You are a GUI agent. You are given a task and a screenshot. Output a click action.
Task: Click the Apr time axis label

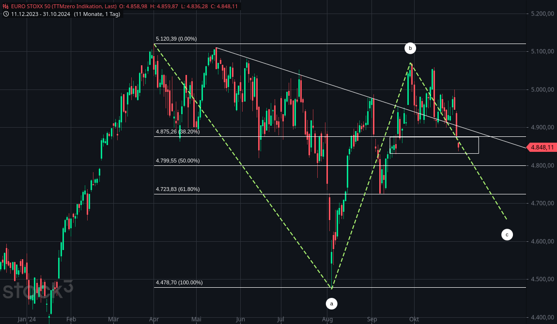coord(154,319)
